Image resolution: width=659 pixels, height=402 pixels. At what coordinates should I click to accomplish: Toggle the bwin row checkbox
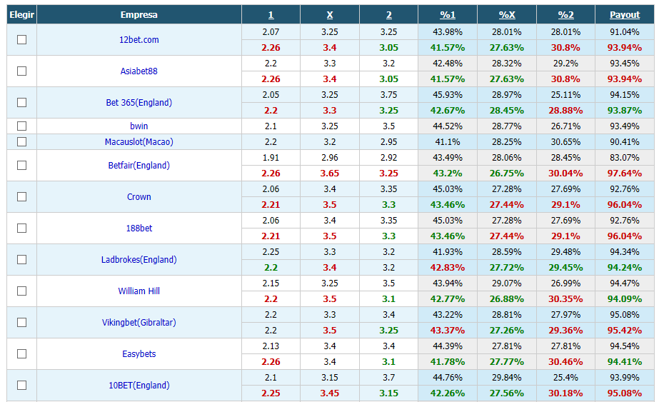[x=21, y=126]
